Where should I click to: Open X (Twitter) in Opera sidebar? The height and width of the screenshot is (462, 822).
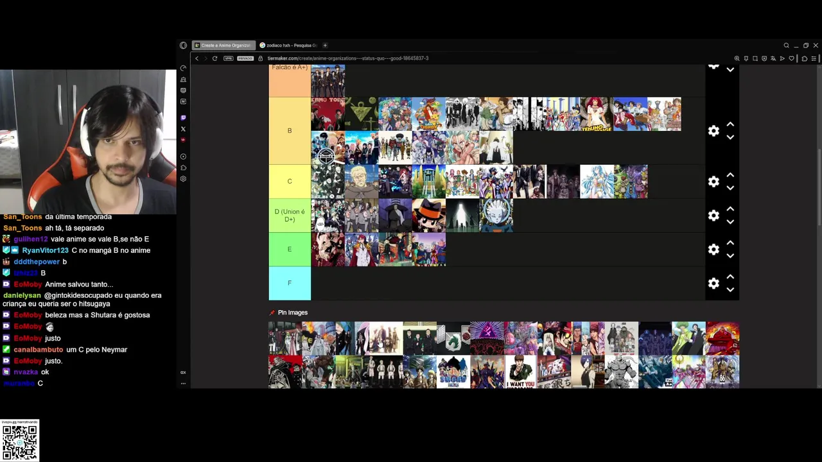[183, 129]
